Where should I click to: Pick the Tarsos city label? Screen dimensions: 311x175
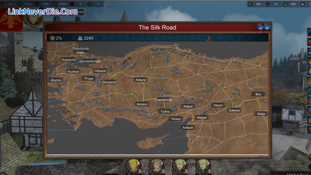coord(175,119)
